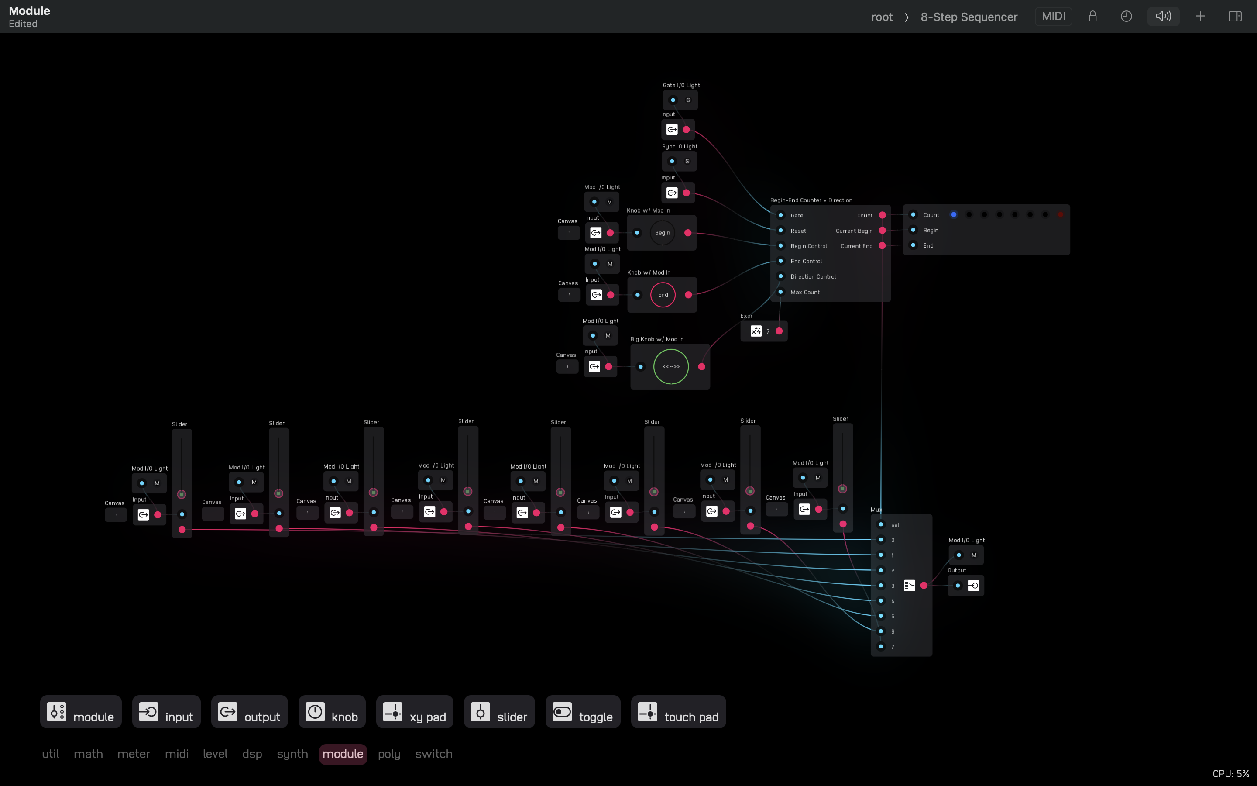
Task: Select the slider creation tool
Action: pos(498,712)
